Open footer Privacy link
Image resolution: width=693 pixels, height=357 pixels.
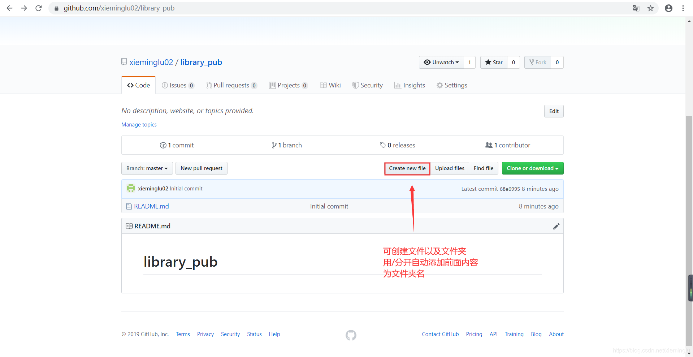tap(205, 334)
